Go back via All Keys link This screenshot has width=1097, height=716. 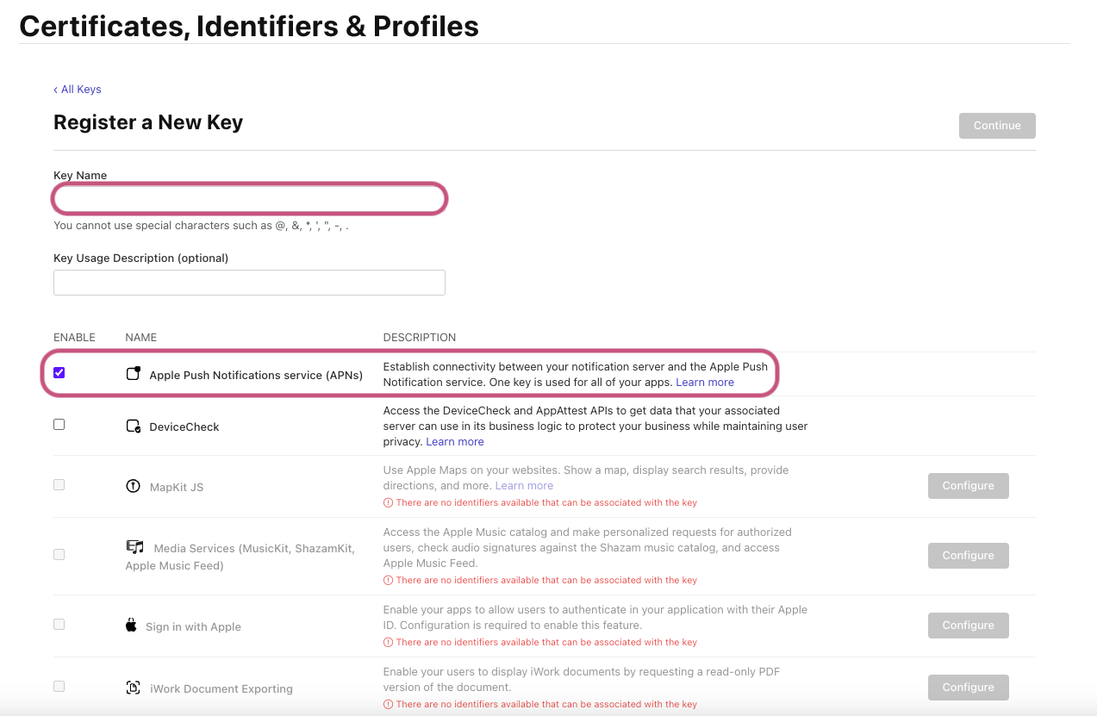[78, 90]
